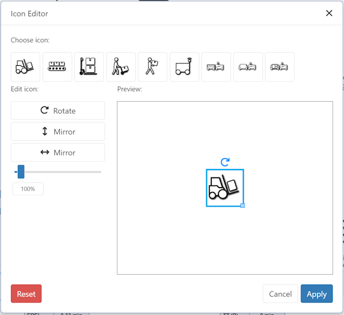Screen dimensions: 344x315
Task: Click the resize handle at preview icon corner
Action: [242, 206]
